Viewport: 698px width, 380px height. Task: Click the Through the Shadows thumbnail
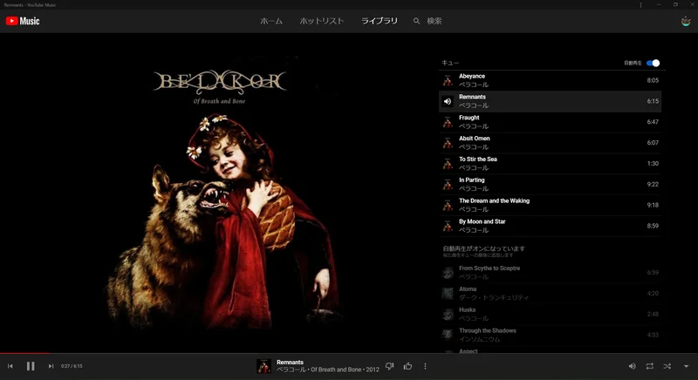[448, 335]
